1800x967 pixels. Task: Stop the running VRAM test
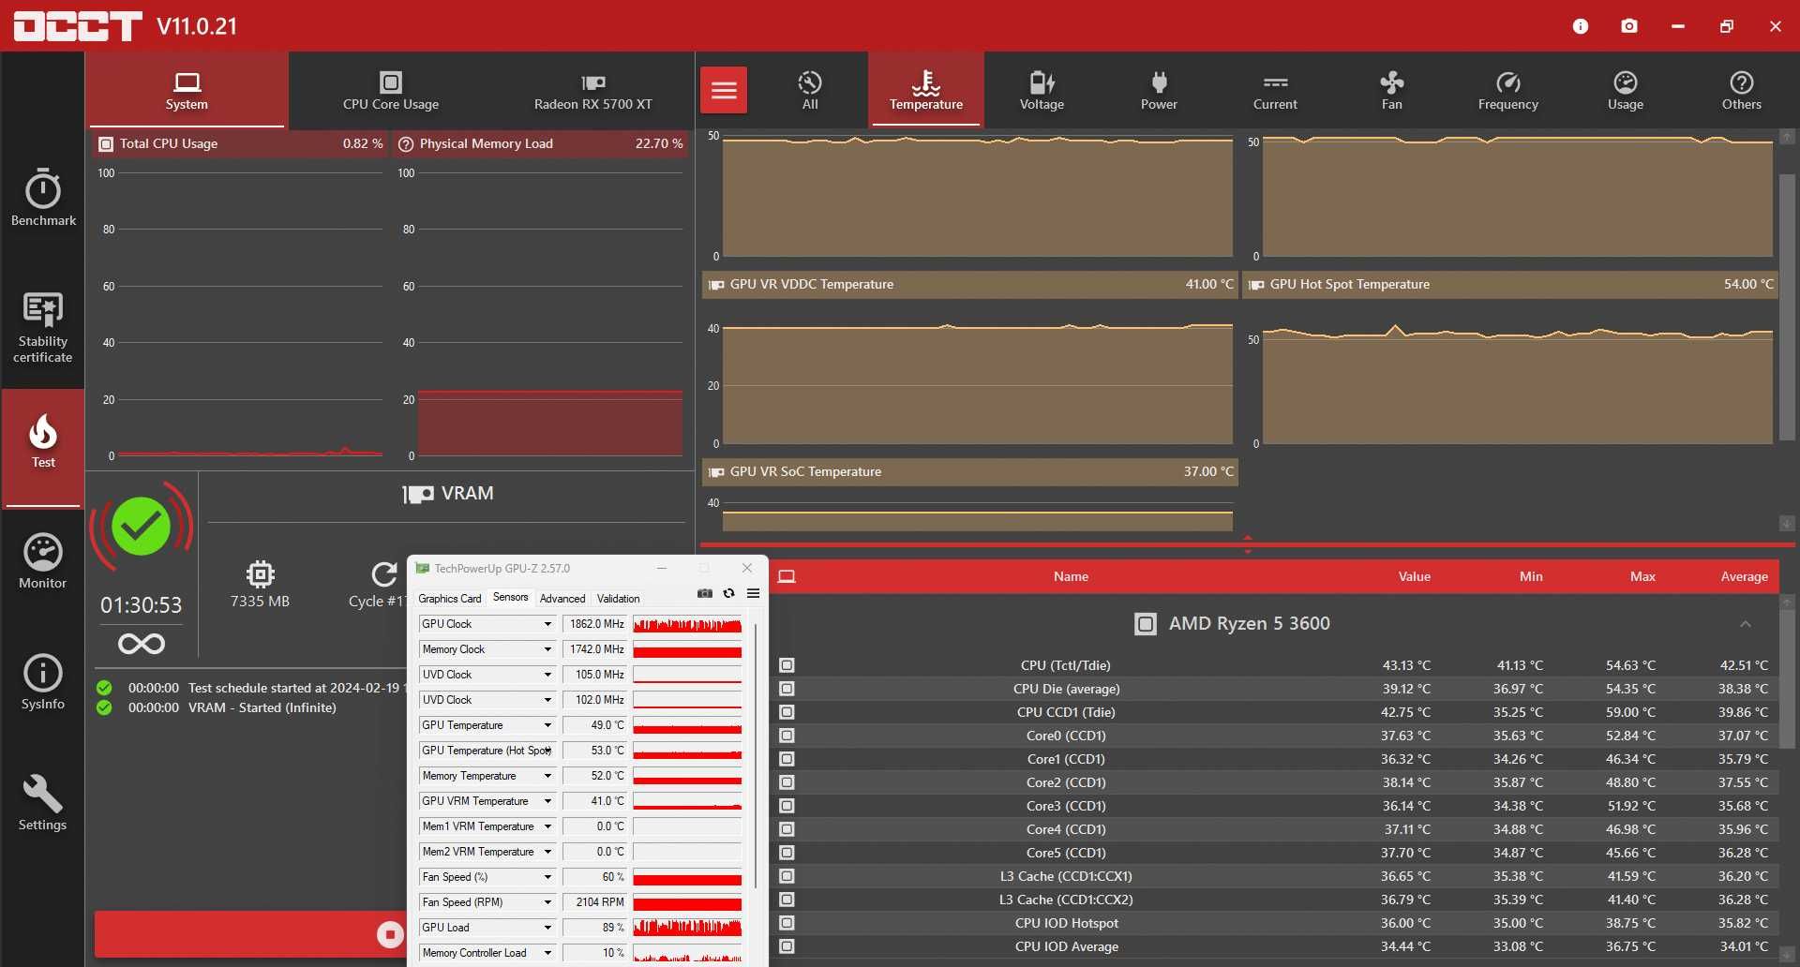[389, 934]
